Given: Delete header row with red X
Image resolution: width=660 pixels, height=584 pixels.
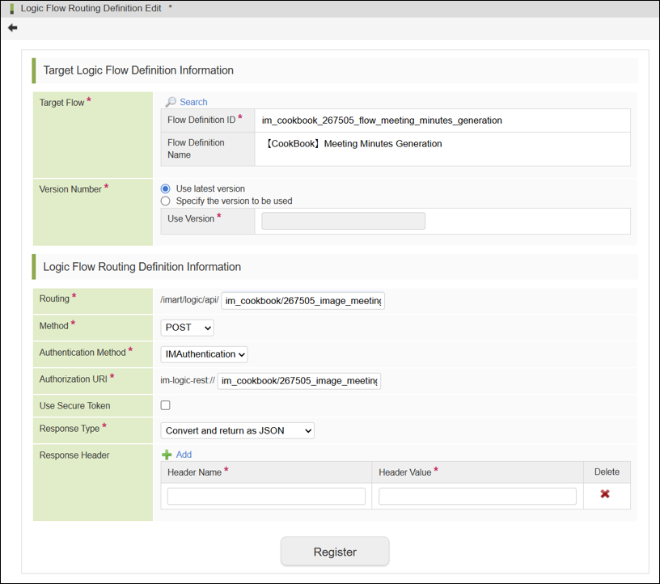Looking at the screenshot, I should [x=605, y=494].
